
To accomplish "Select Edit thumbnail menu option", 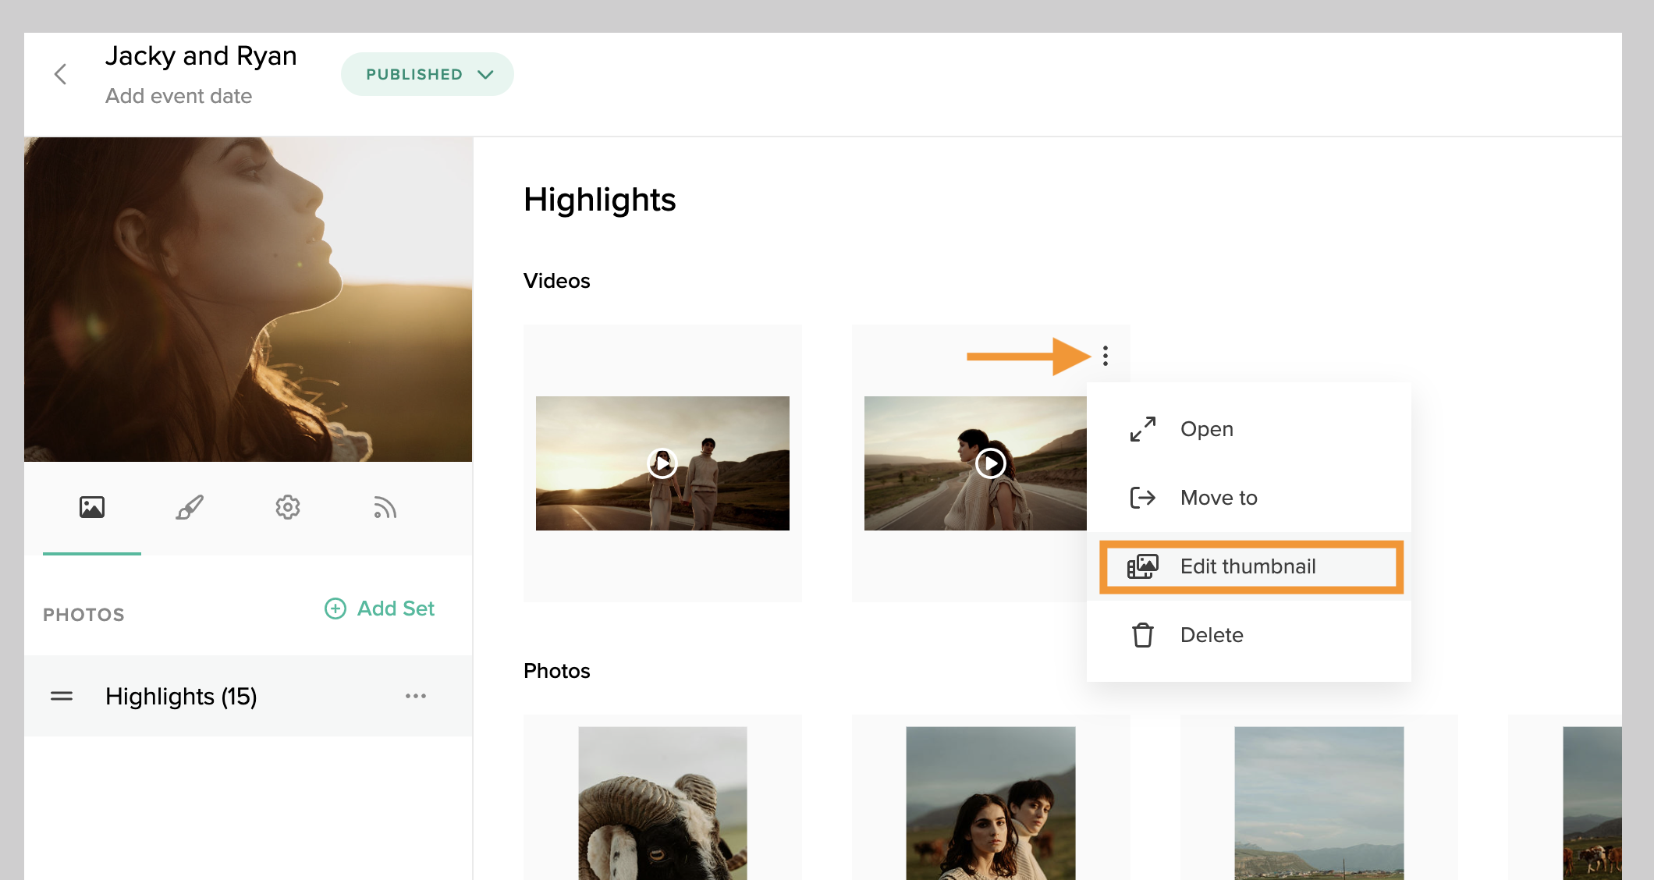I will click(x=1247, y=566).
